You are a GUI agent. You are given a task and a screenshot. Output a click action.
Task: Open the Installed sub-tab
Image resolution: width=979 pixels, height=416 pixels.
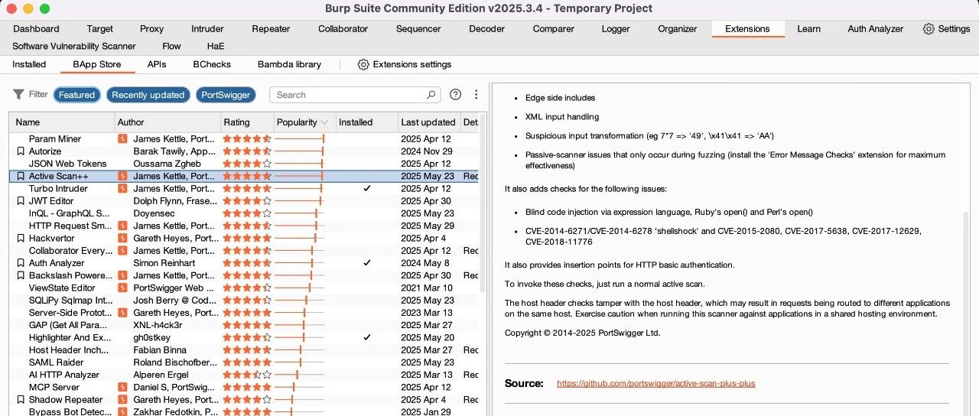[29, 64]
